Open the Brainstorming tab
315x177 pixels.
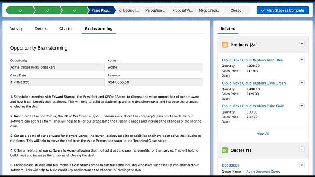pyautogui.click(x=99, y=28)
